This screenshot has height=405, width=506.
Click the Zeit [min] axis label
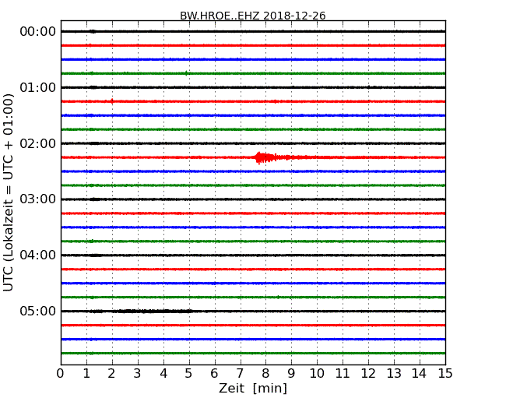(x=253, y=388)
